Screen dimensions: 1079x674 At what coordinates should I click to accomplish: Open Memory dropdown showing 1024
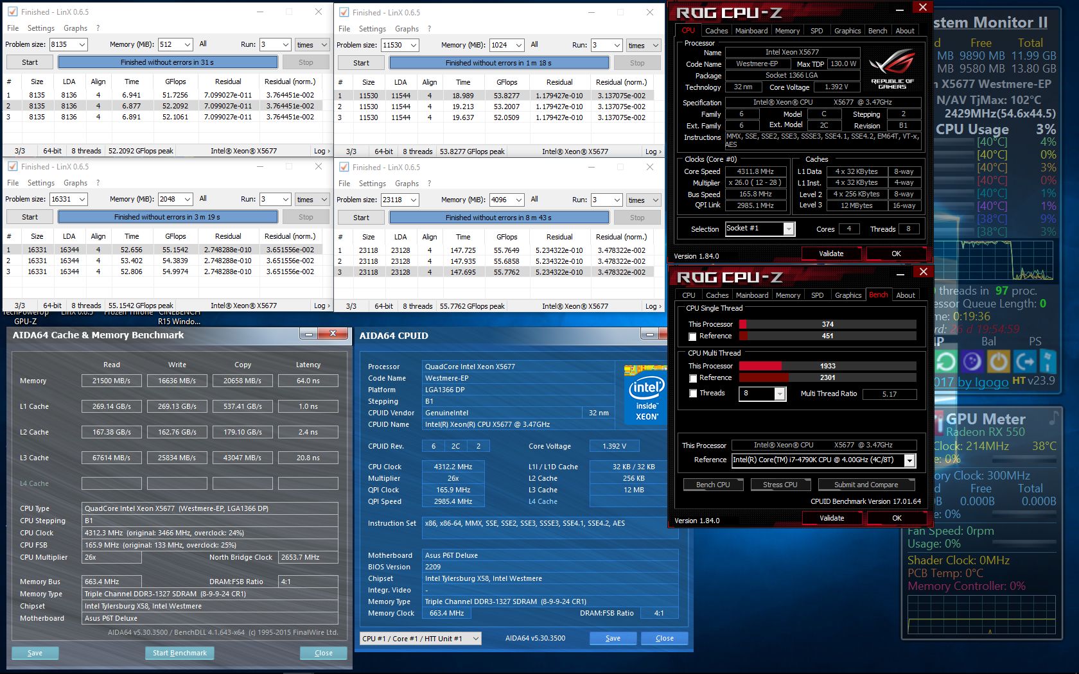519,45
